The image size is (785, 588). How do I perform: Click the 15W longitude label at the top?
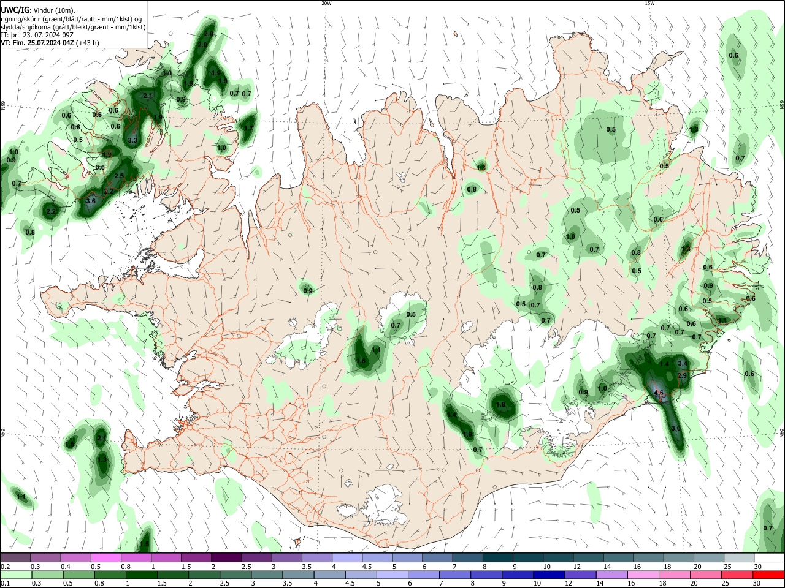click(x=649, y=3)
